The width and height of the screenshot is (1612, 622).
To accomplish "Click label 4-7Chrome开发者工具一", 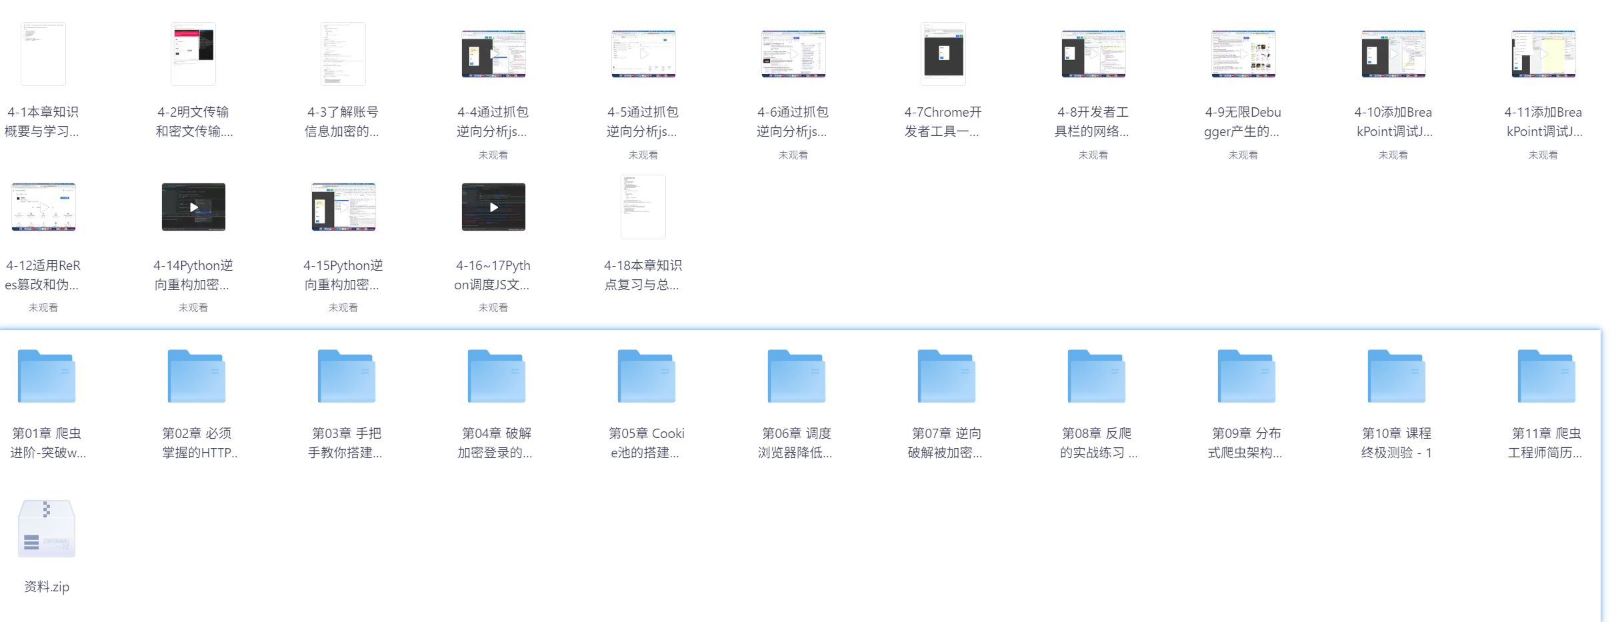I will tap(943, 121).
